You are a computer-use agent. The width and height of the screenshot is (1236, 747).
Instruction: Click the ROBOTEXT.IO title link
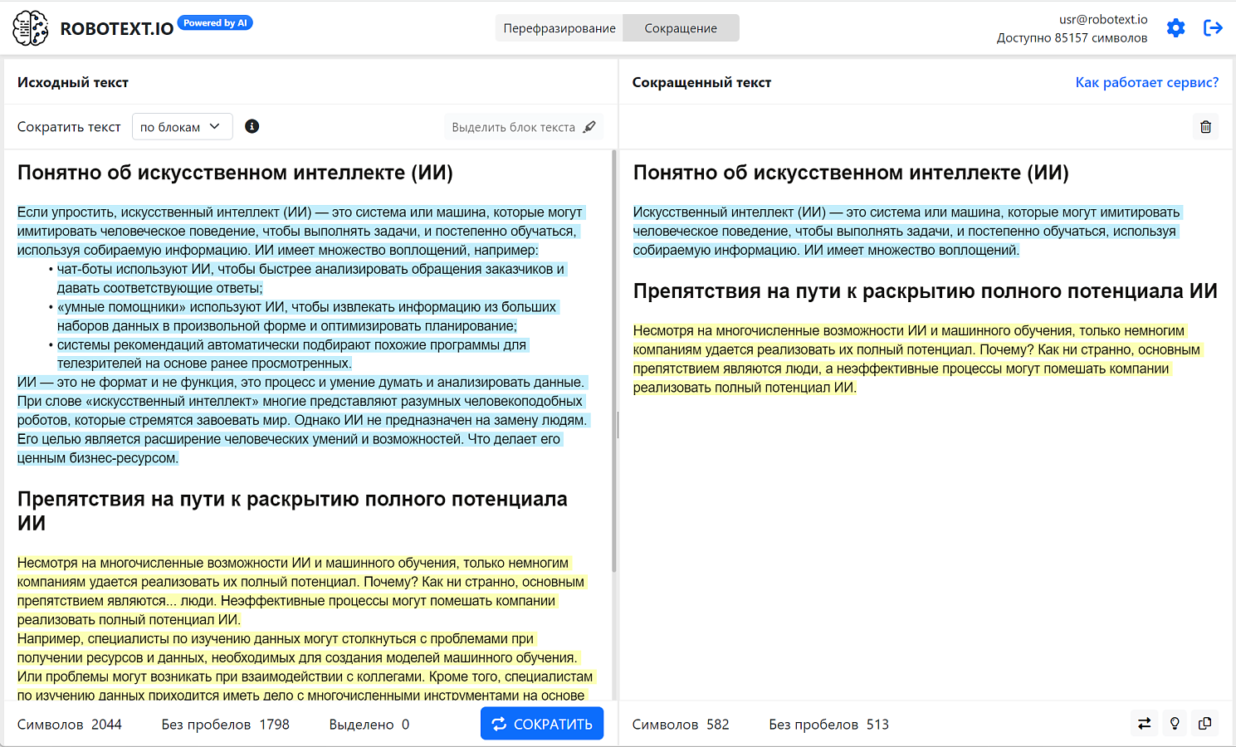117,29
